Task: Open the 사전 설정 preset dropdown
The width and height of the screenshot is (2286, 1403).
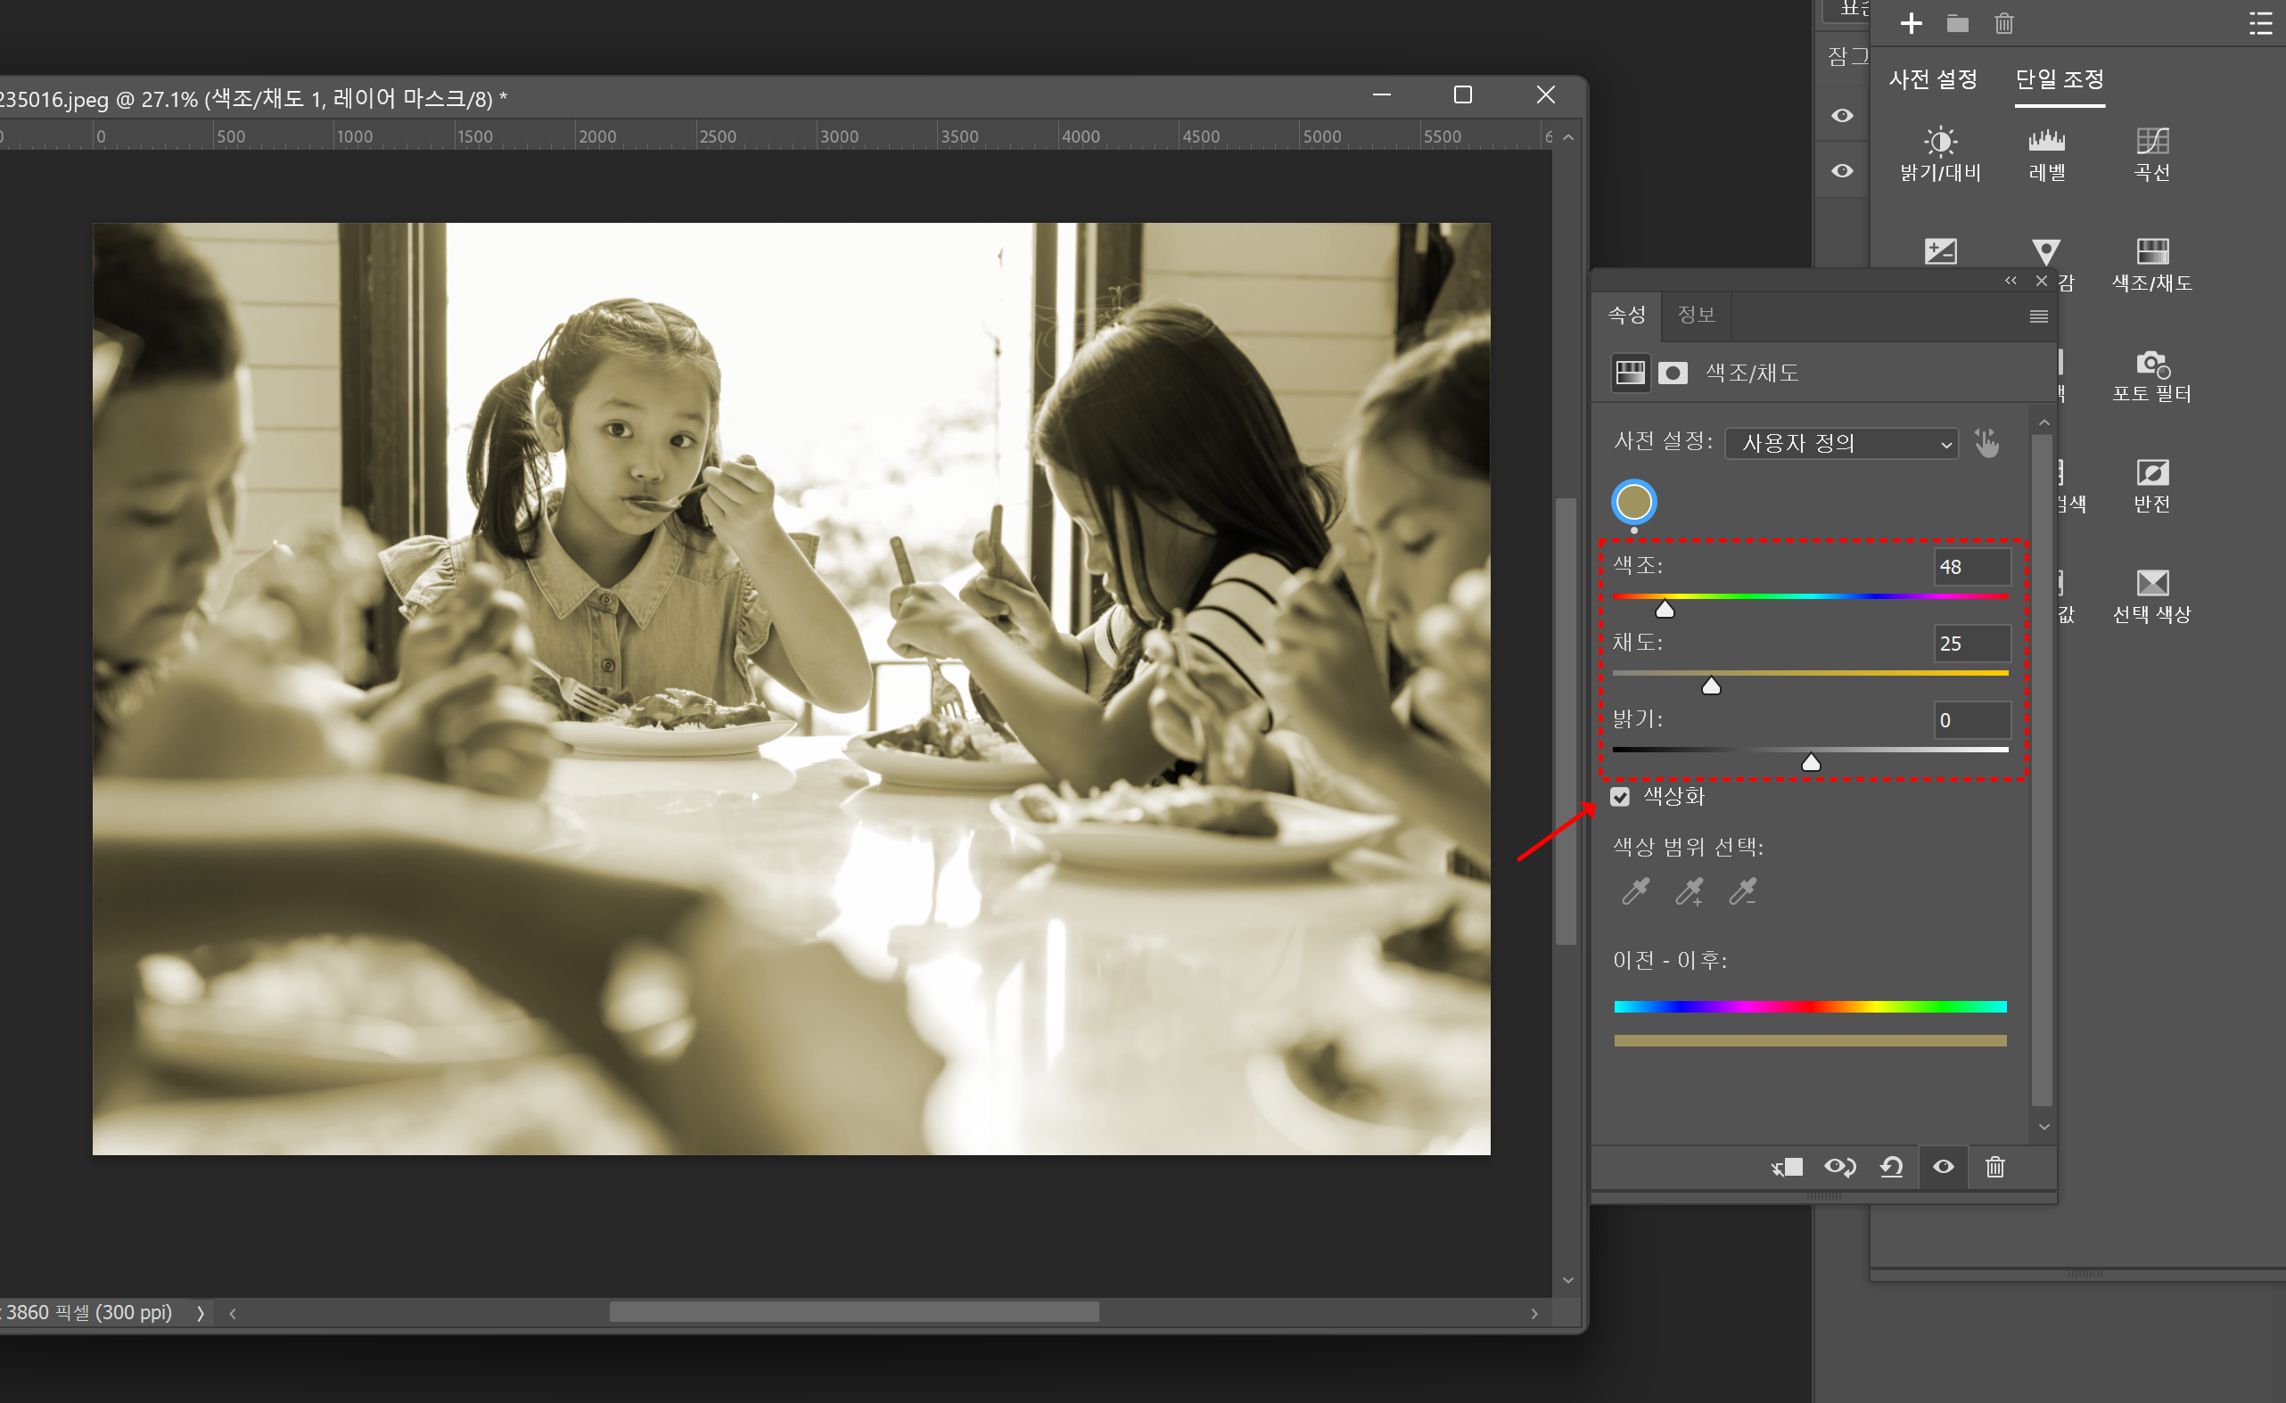Action: coord(1841,443)
